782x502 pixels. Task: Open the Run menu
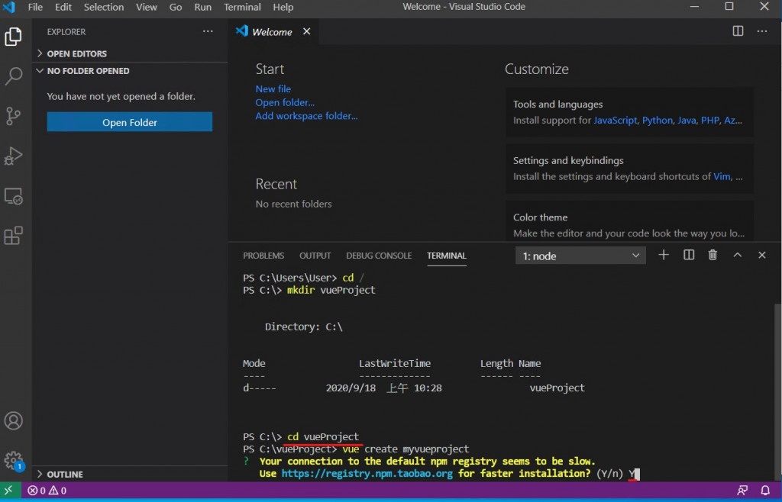coord(203,7)
